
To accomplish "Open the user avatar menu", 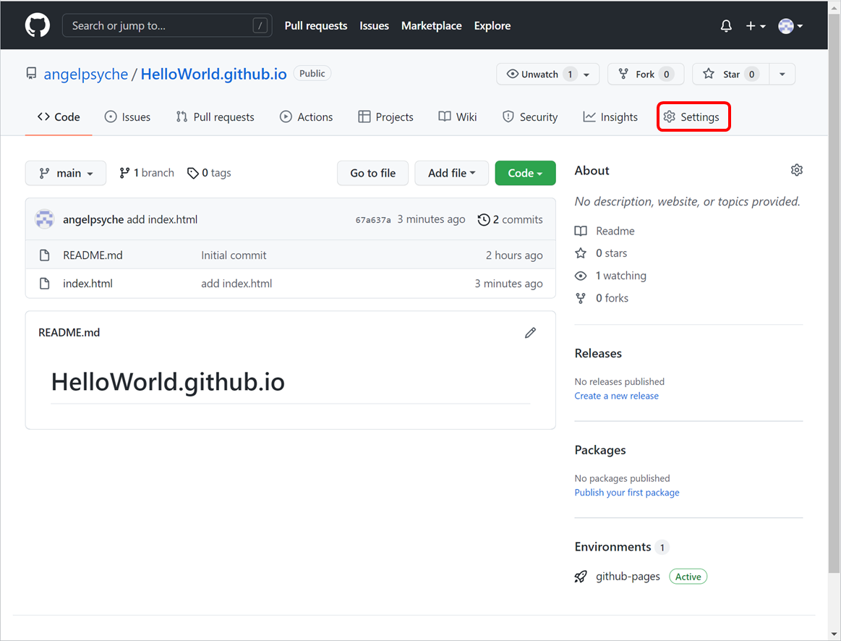I will pos(790,26).
